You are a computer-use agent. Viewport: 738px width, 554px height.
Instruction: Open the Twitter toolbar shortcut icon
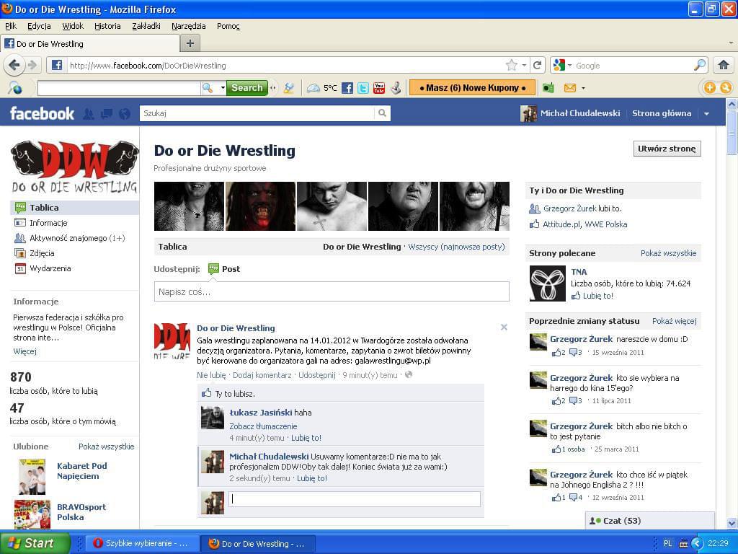click(363, 88)
